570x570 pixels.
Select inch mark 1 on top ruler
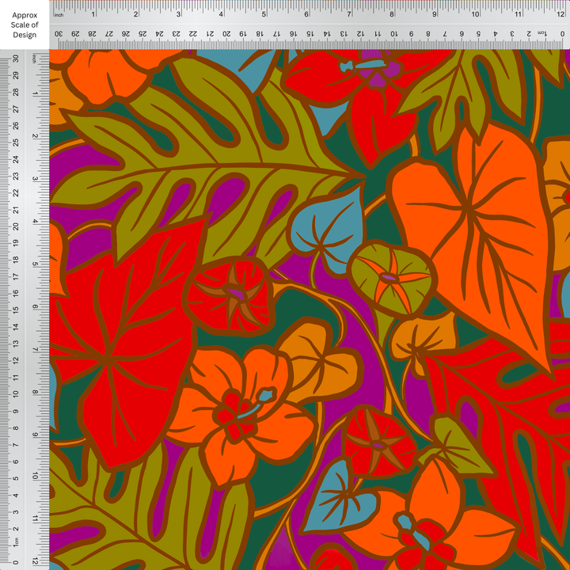click(93, 14)
